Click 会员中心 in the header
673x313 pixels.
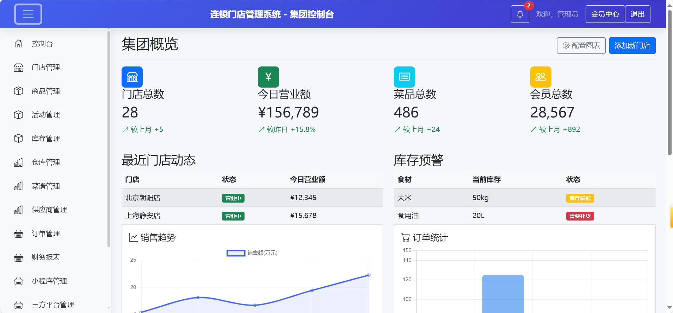tap(605, 14)
